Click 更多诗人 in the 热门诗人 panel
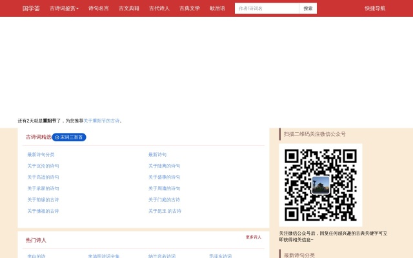This screenshot has width=413, height=258. pos(253,237)
